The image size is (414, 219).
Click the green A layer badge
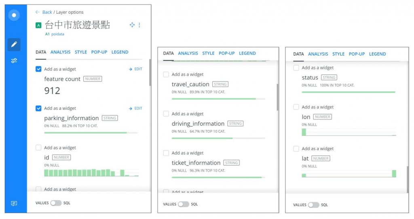click(38, 26)
